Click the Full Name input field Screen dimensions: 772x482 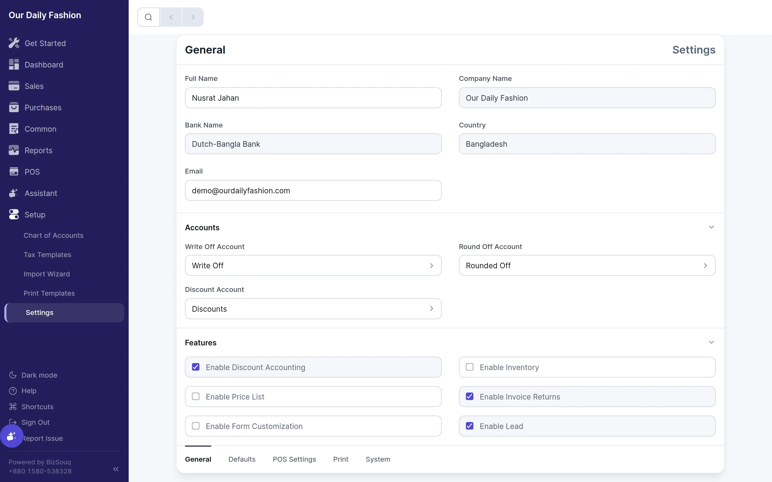(x=313, y=97)
